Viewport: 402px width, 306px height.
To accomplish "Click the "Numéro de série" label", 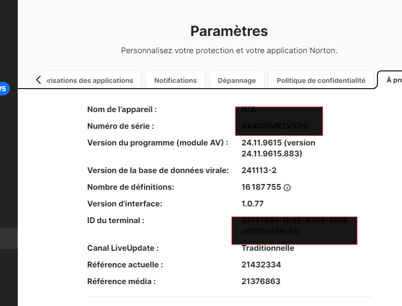I will click(x=121, y=126).
